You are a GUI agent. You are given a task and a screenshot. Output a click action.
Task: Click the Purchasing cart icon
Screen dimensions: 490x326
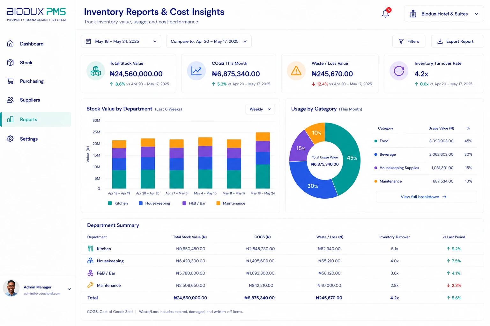click(x=10, y=81)
